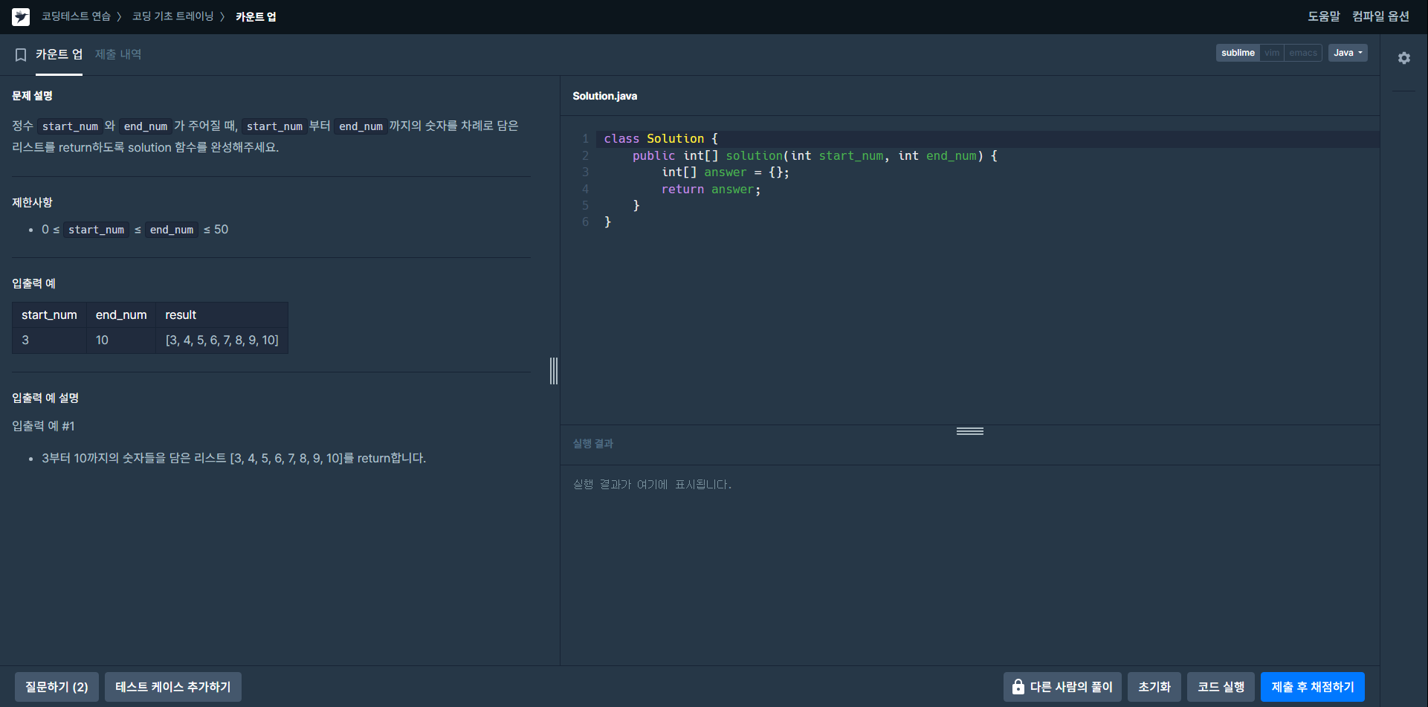Click code line 'return answer;'
Image resolution: width=1428 pixels, height=707 pixels.
711,190
